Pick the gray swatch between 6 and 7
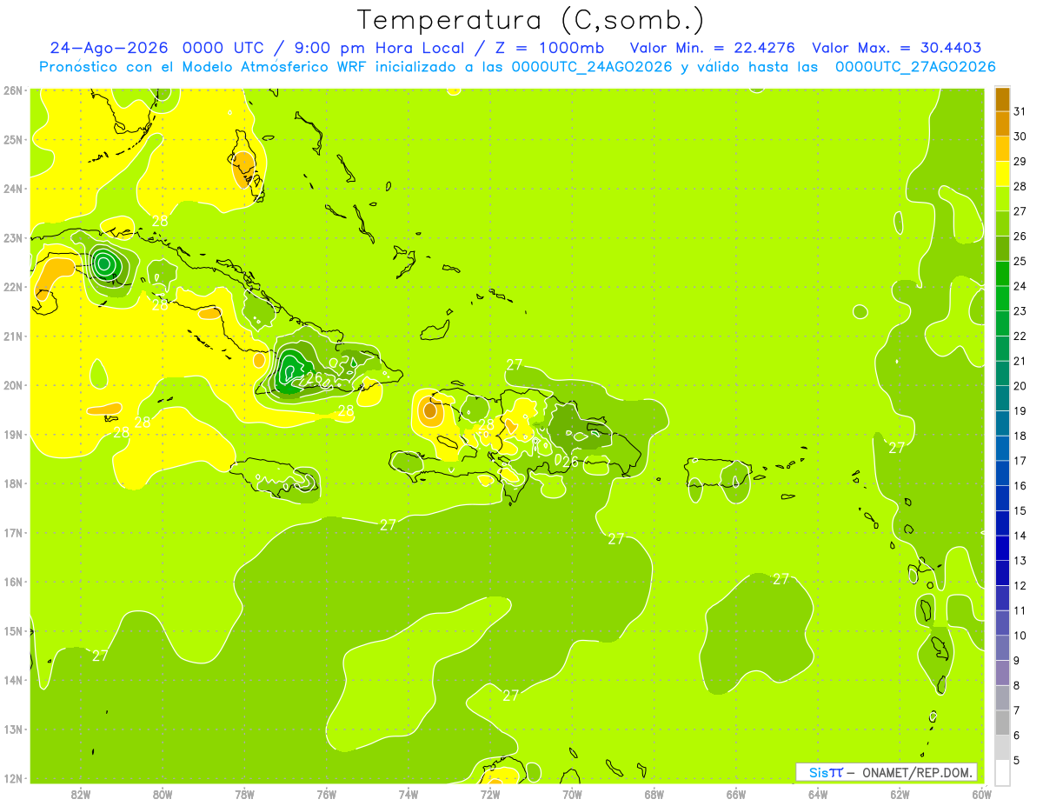Screen dimensions: 1043x806 pyautogui.click(x=1002, y=723)
